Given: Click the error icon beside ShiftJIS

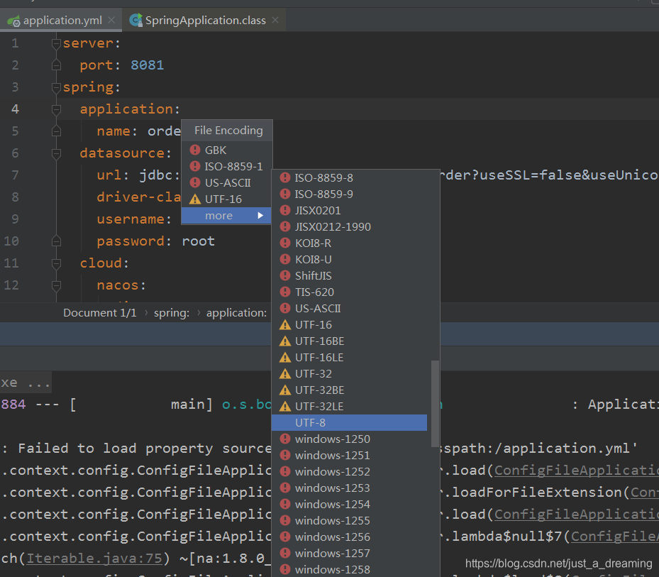Looking at the screenshot, I should pos(287,275).
